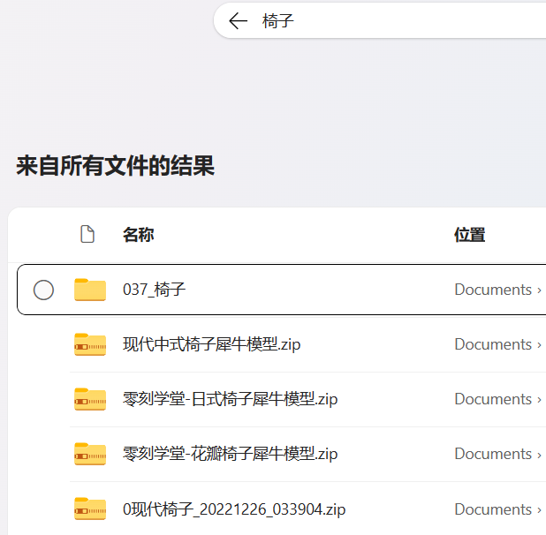Sort results by the 名称 column header
This screenshot has height=535, width=546.
[139, 235]
